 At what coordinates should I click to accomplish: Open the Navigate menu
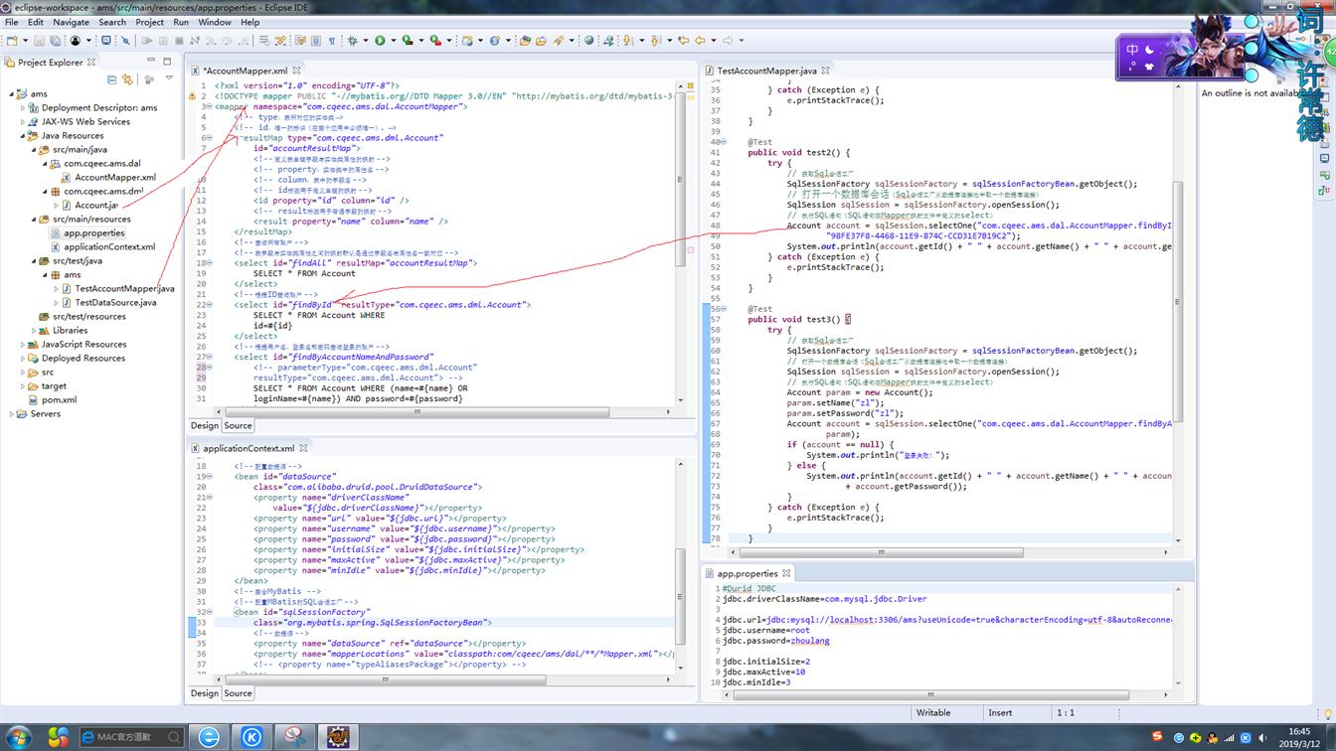click(x=71, y=22)
